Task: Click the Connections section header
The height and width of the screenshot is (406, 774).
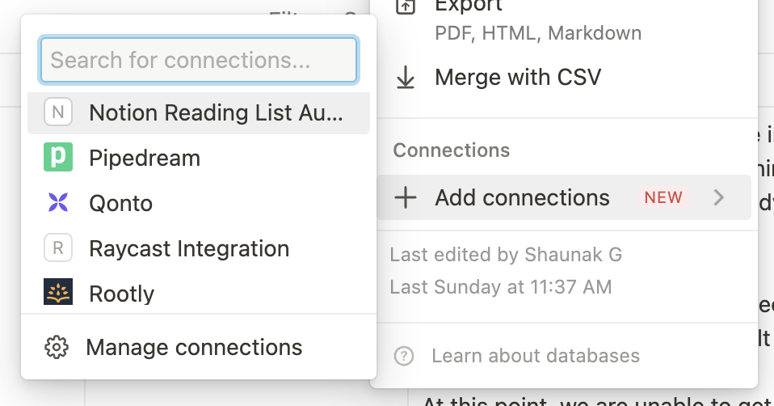Action: 451,150
